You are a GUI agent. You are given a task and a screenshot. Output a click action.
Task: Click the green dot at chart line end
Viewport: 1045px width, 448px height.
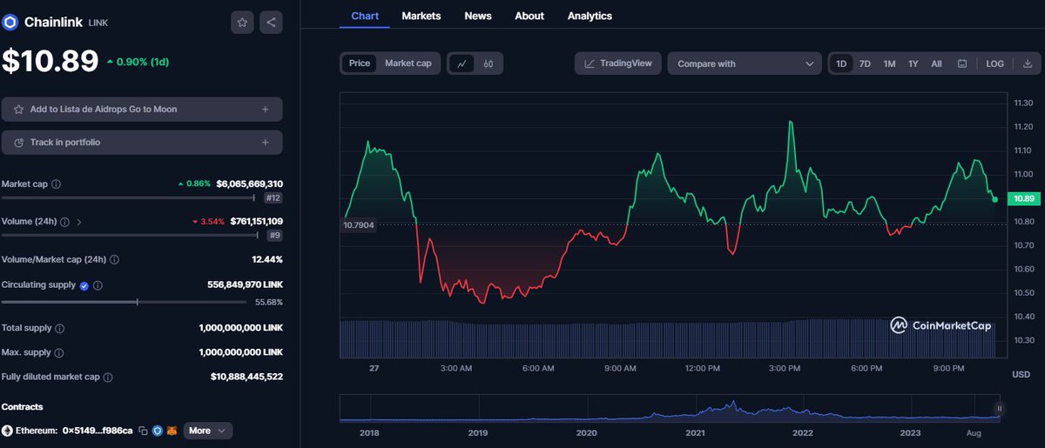click(x=994, y=199)
